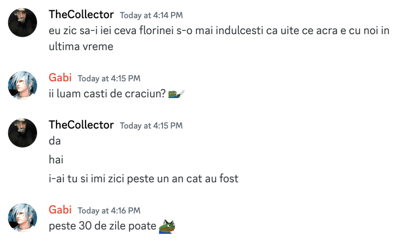Open TheCollector's avatar beside the 4:14 PM message
406x244 pixels.
[23, 23]
